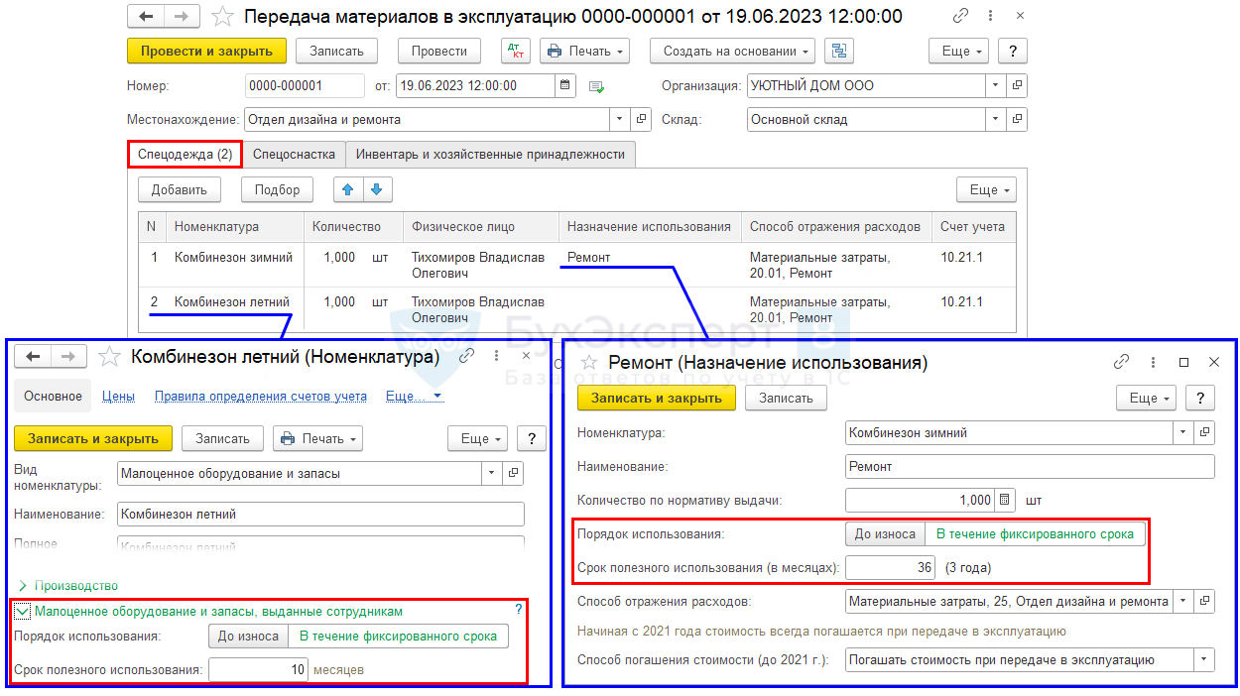Viewport: 1240px width, 696px height.
Task: Select До износа in Ремонт window
Action: click(x=885, y=533)
